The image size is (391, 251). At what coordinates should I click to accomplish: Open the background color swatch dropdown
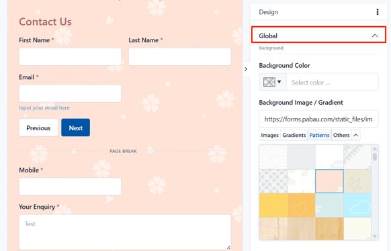point(272,82)
